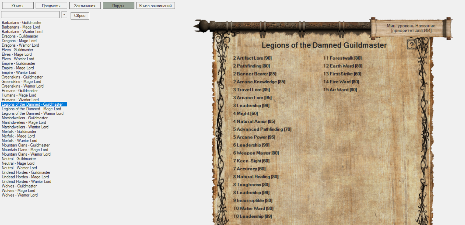Select Neutral - Guildmaster
Image resolution: width=465 pixels, height=225 pixels.
19,159
